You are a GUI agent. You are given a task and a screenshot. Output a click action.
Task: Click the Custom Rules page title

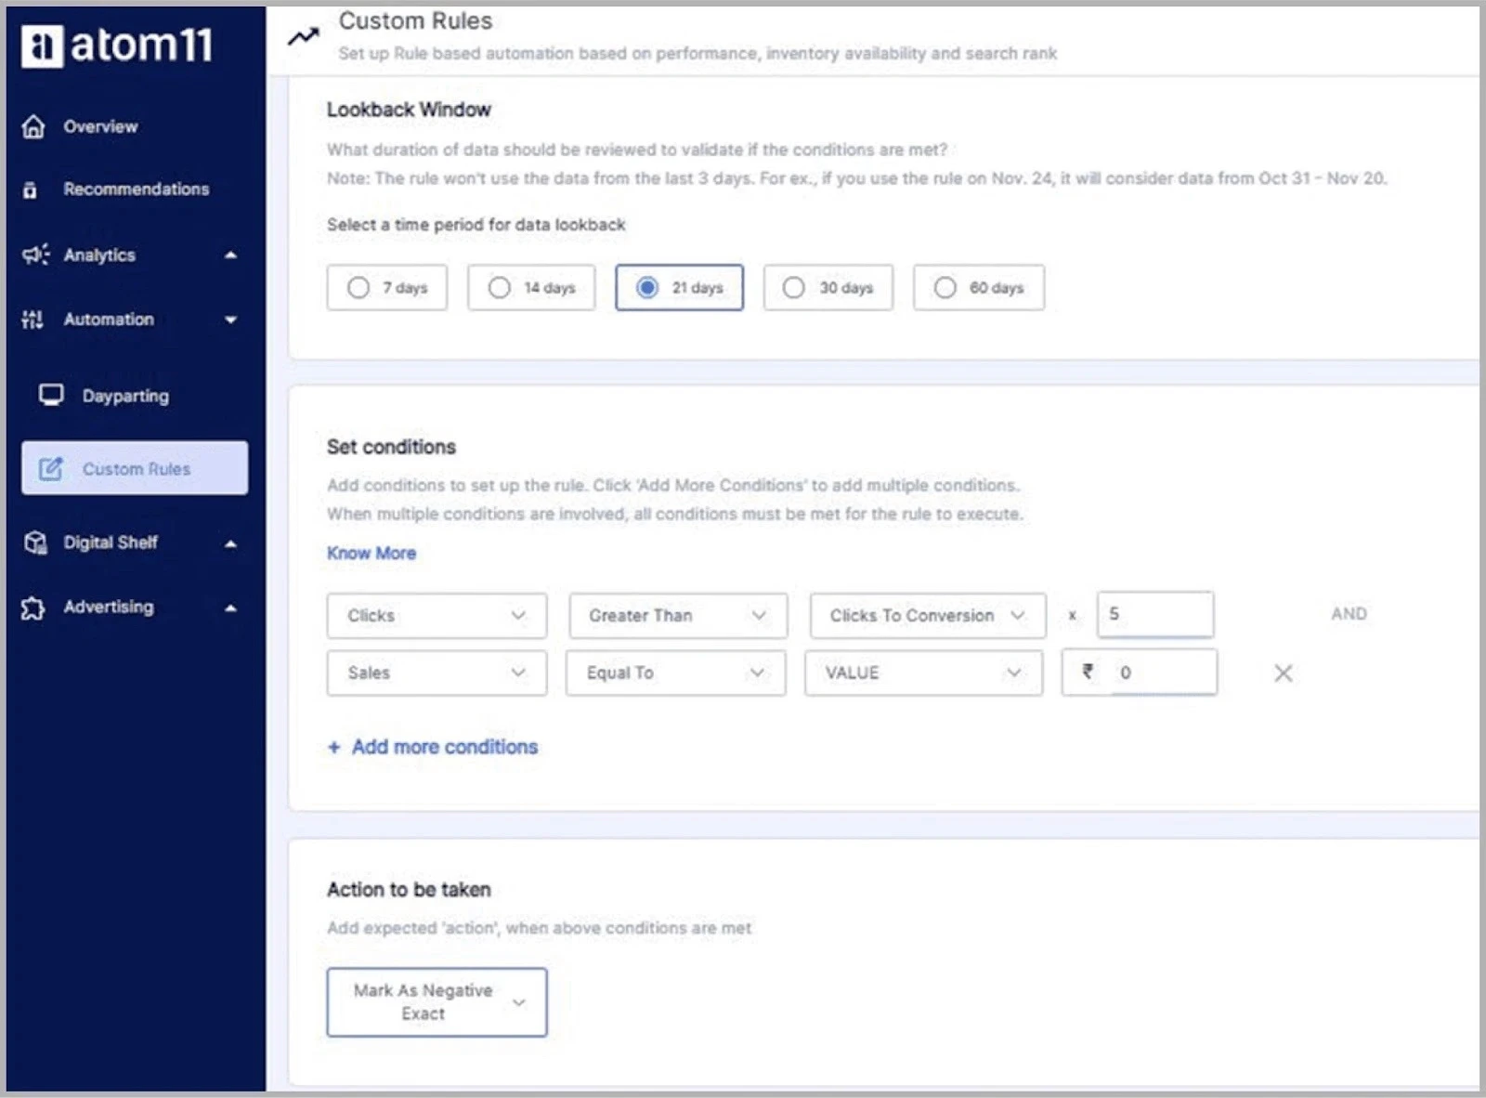(415, 20)
